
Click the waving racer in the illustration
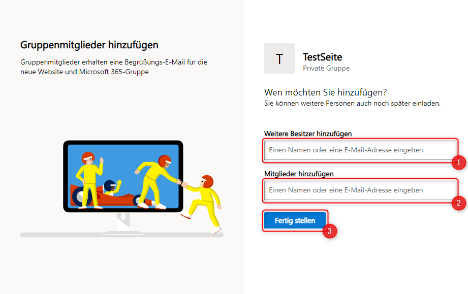tap(89, 180)
